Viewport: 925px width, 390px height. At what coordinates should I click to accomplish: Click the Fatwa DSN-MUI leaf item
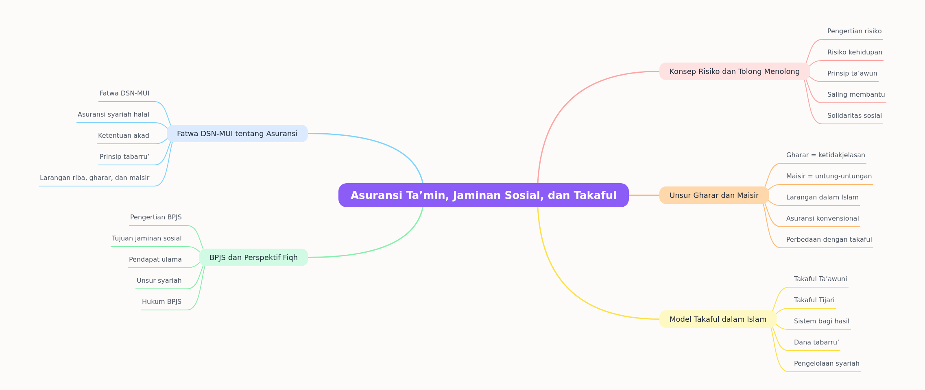click(x=124, y=93)
